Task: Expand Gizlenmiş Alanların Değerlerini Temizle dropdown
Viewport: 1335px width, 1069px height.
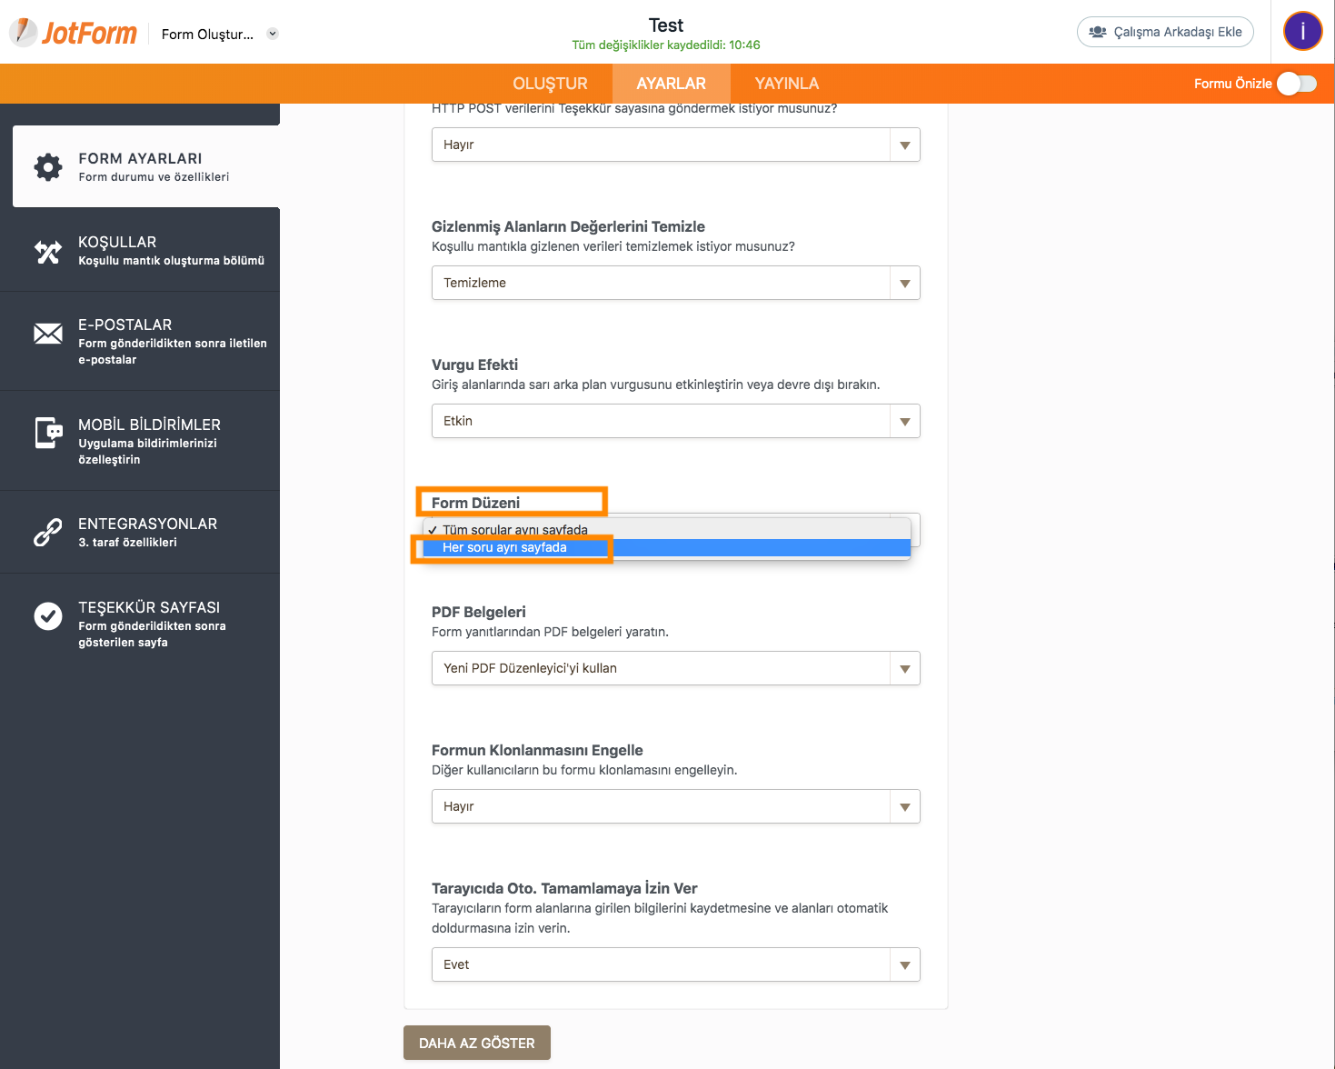Action: (x=675, y=283)
